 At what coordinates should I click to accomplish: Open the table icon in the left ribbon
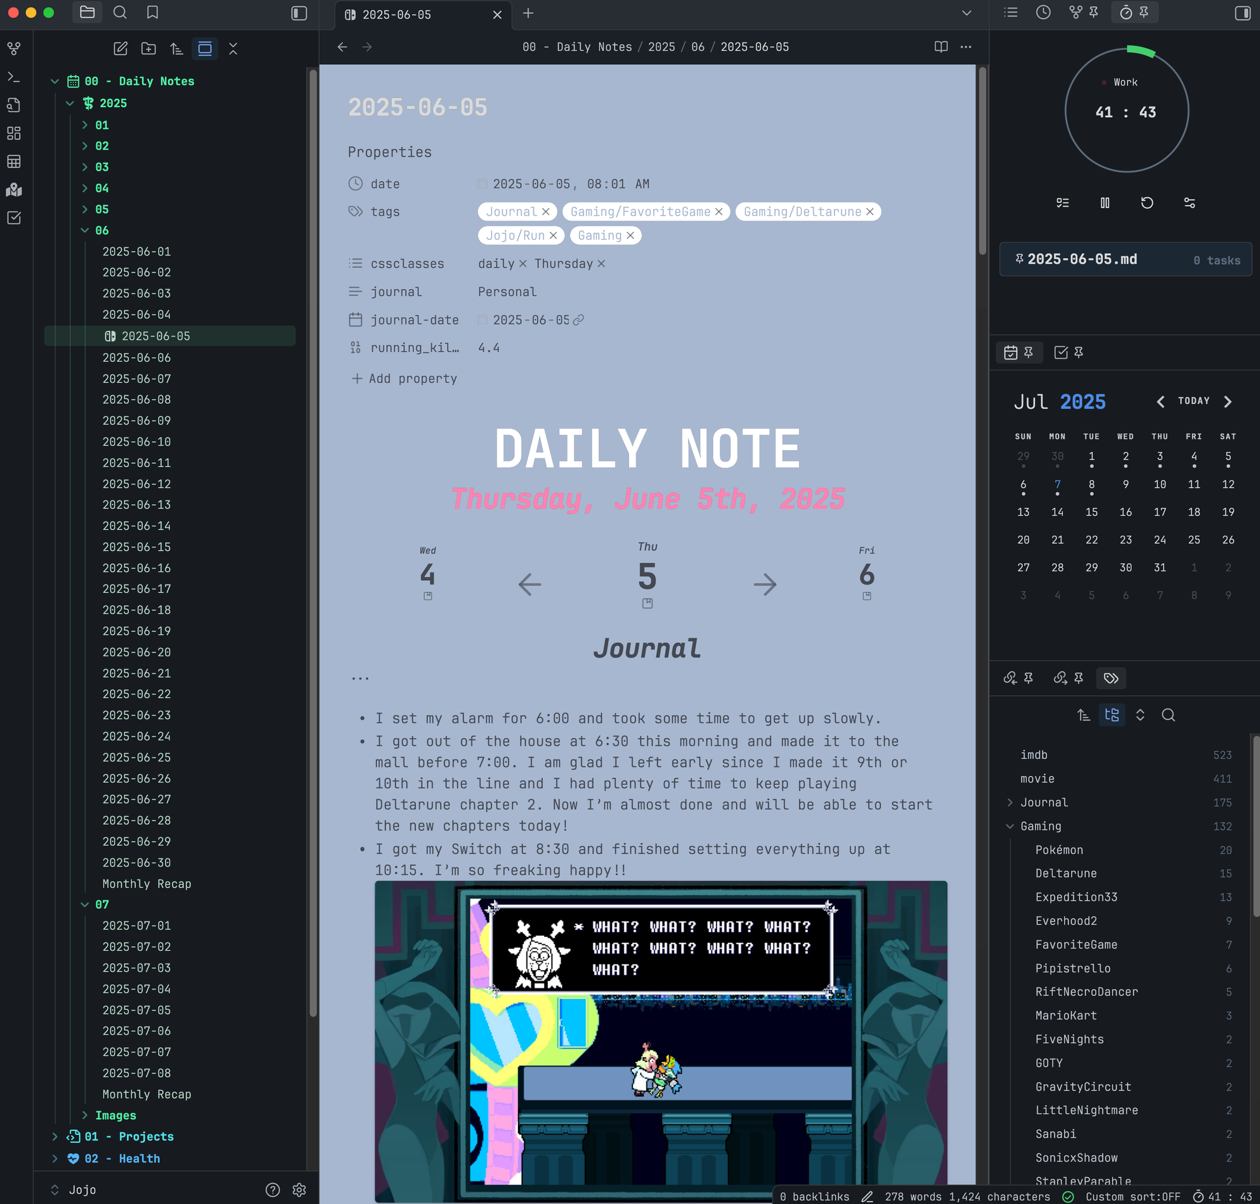[x=14, y=162]
